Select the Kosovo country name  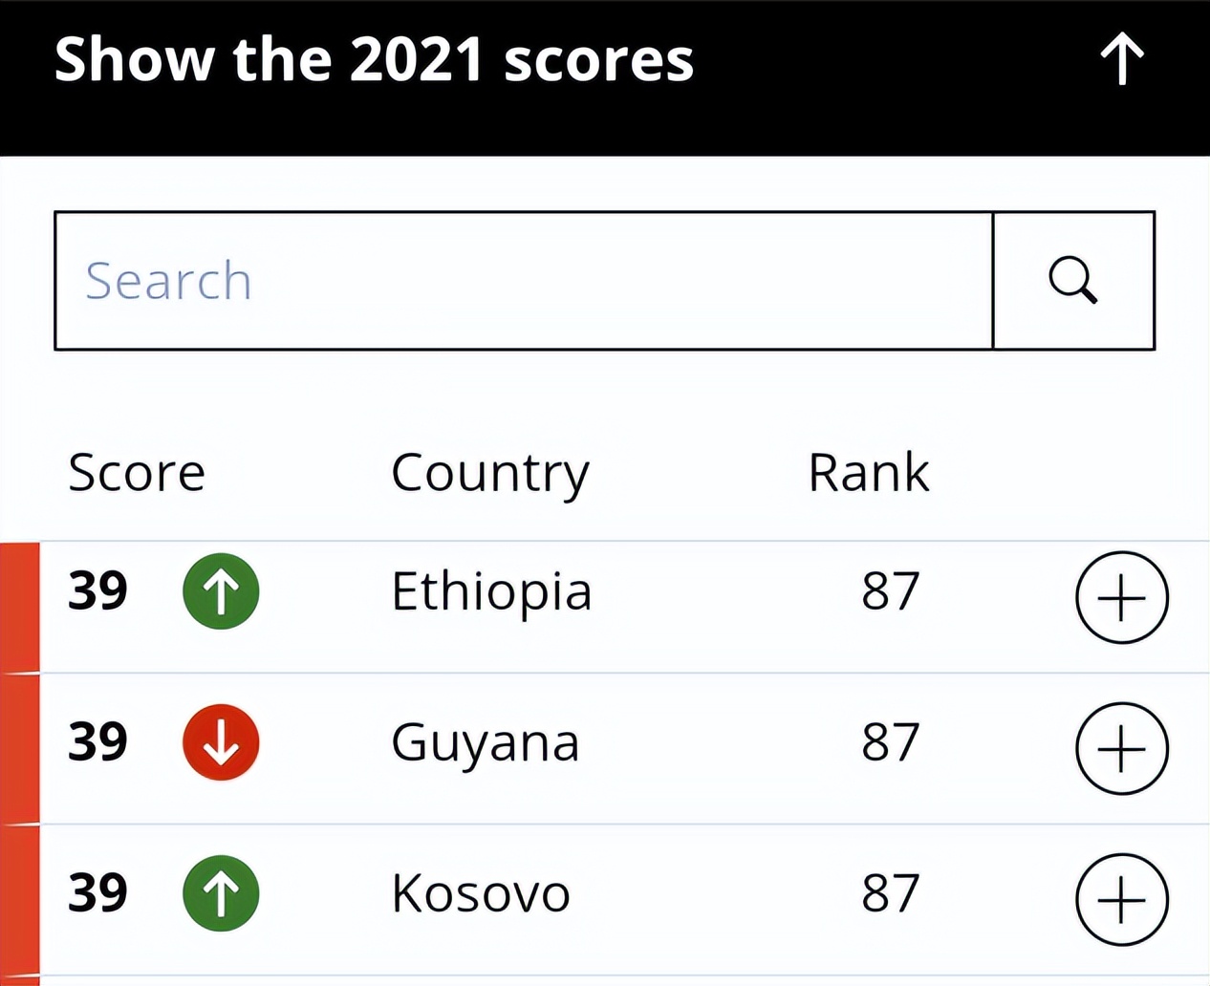[480, 893]
